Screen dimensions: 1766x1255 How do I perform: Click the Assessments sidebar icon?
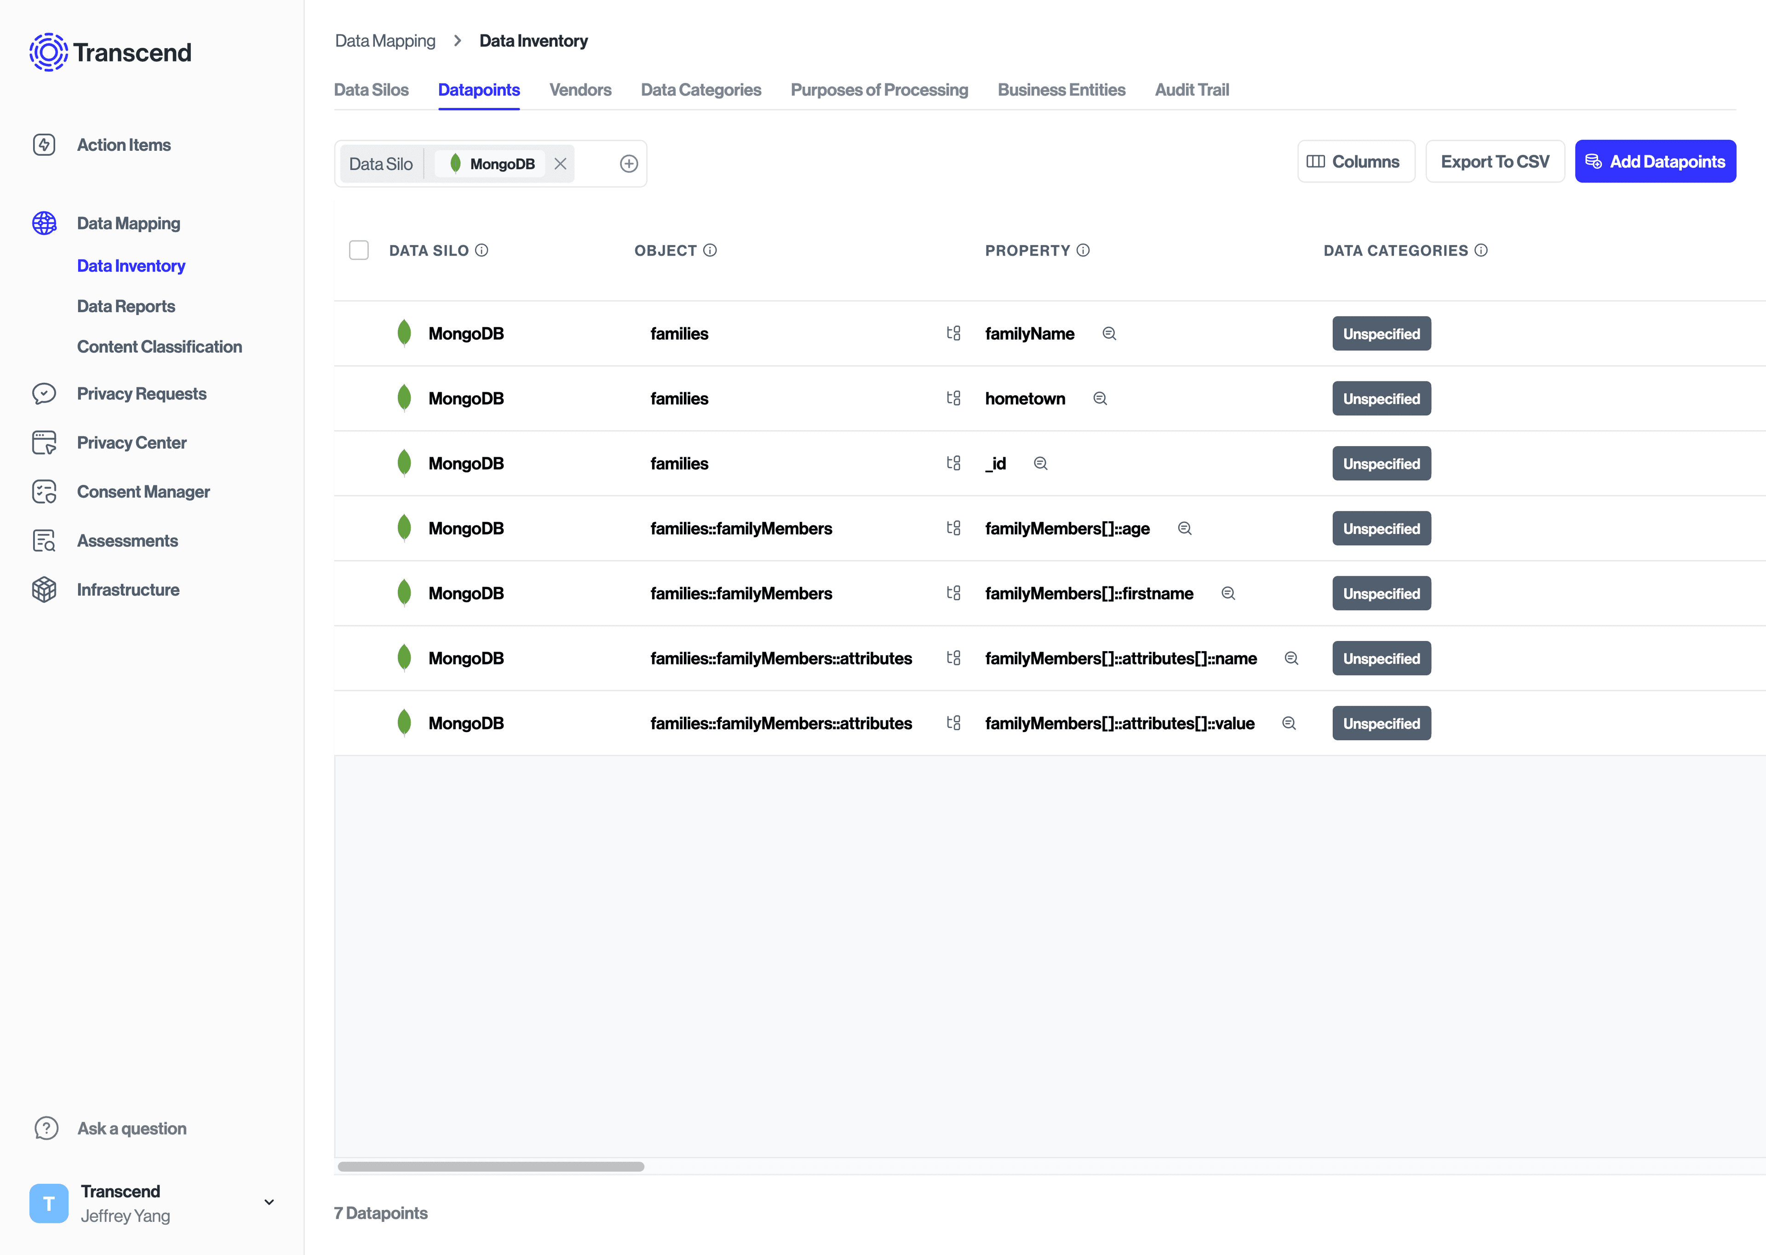tap(44, 541)
